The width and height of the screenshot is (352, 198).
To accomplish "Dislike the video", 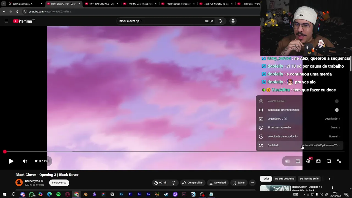I will [x=174, y=183].
